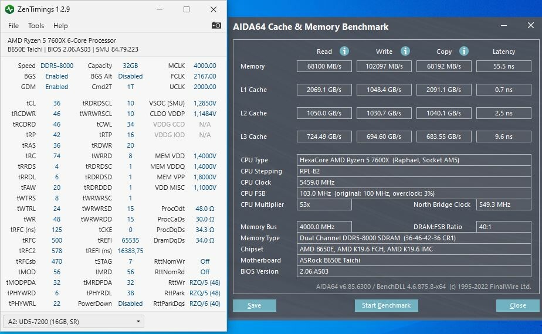The image size is (542, 334).
Task: Click the DramDqDs value 34.0 Ω
Action: pyautogui.click(x=205, y=240)
